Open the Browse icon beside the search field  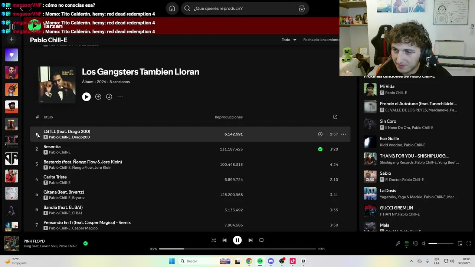click(302, 9)
